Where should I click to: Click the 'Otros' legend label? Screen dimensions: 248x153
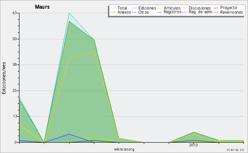tap(143, 12)
